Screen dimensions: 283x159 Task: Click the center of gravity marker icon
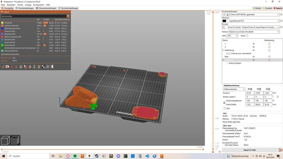(43, 67)
